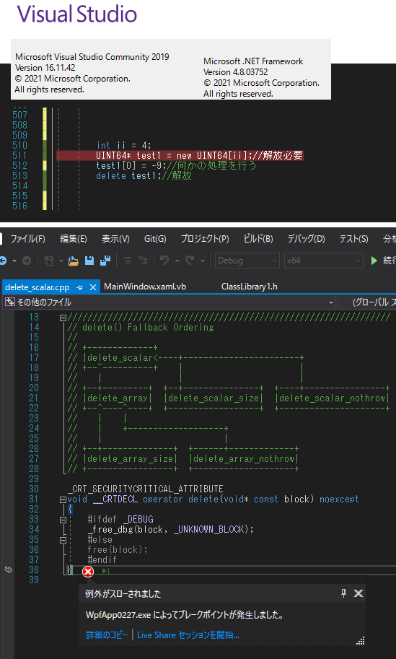The image size is (396, 659).
Task: Switch to the delete_scalar.cpp tab
Action: pyautogui.click(x=37, y=287)
